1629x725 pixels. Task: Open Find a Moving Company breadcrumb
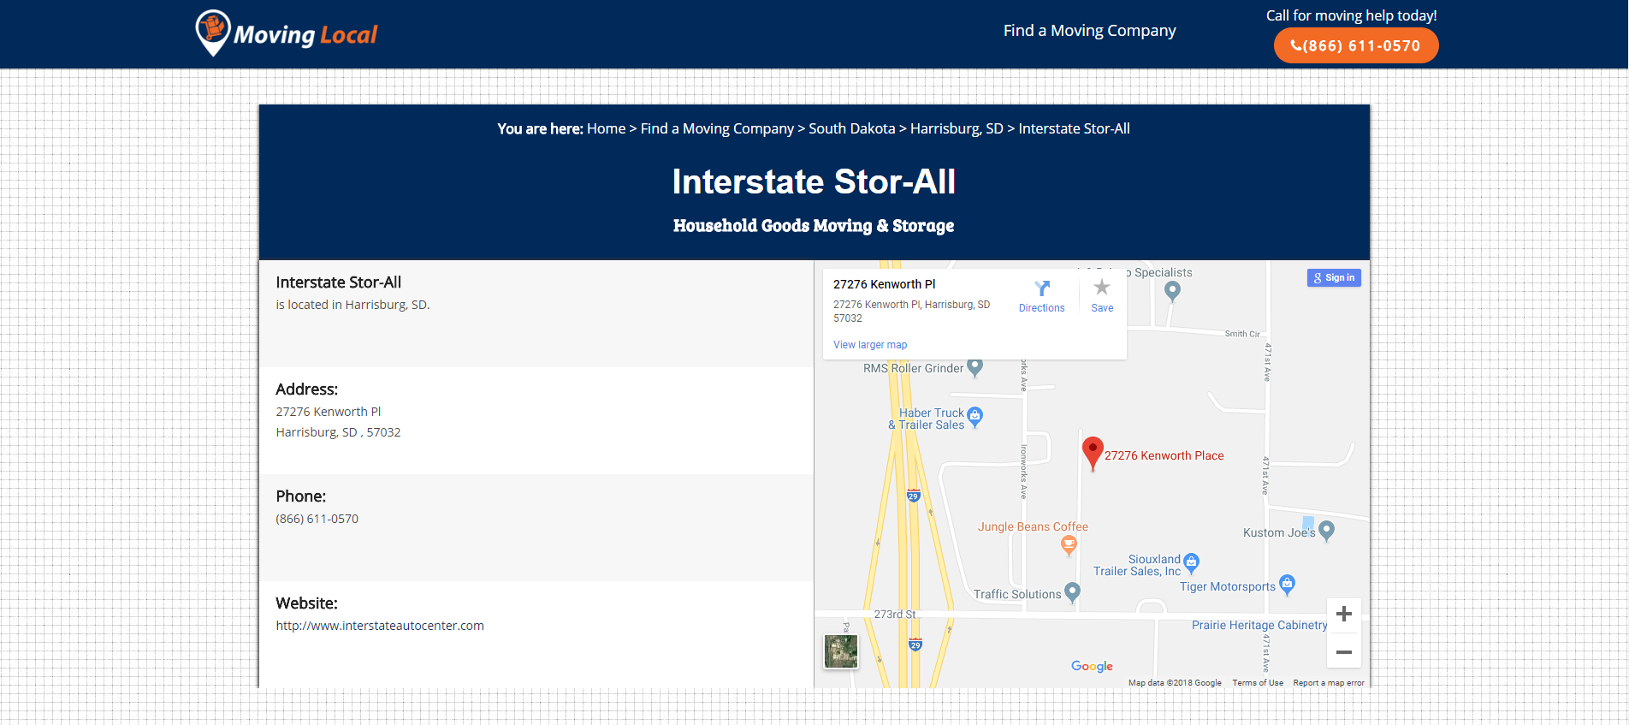(717, 128)
